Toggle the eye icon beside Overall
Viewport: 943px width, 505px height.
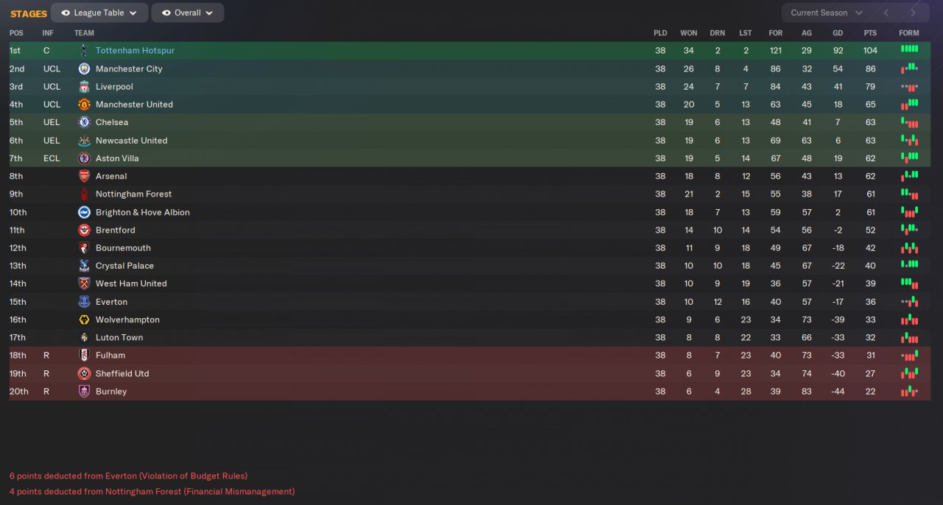(166, 13)
